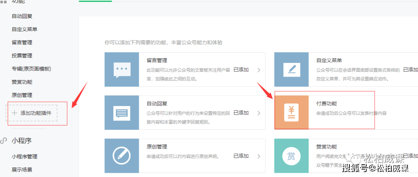Click the green 赞赏功能 赏 icon
The width and height of the screenshot is (418, 177).
(291, 156)
